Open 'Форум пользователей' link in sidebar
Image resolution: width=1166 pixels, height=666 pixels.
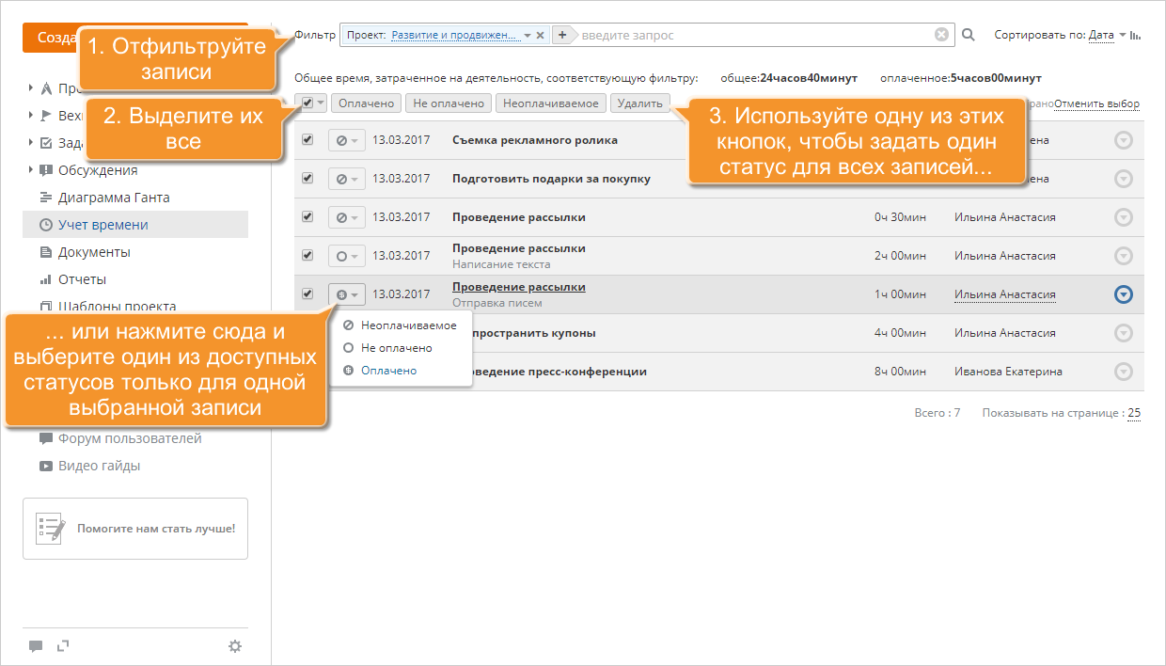[x=130, y=438]
